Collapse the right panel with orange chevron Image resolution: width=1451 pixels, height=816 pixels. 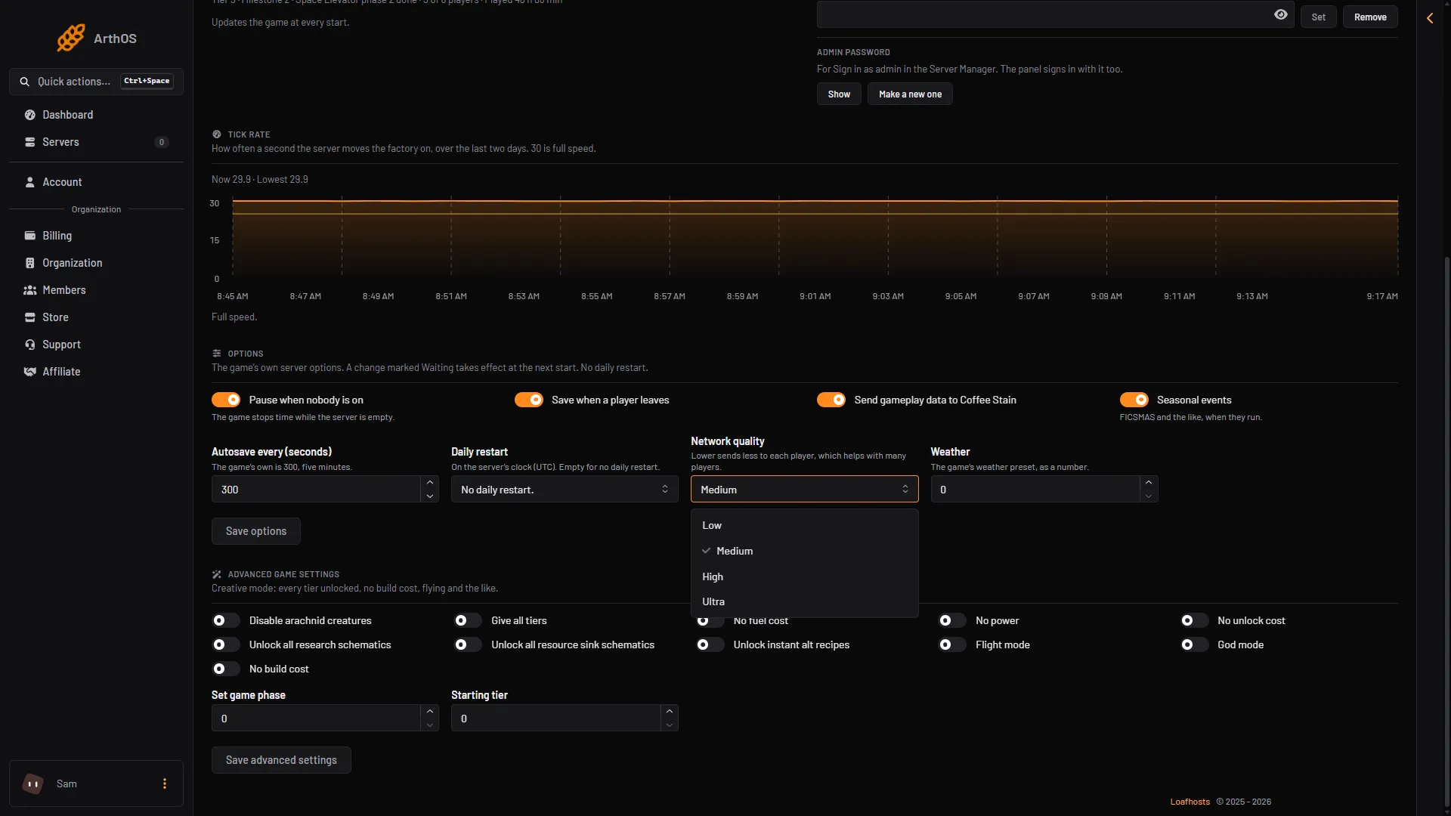pyautogui.click(x=1430, y=18)
